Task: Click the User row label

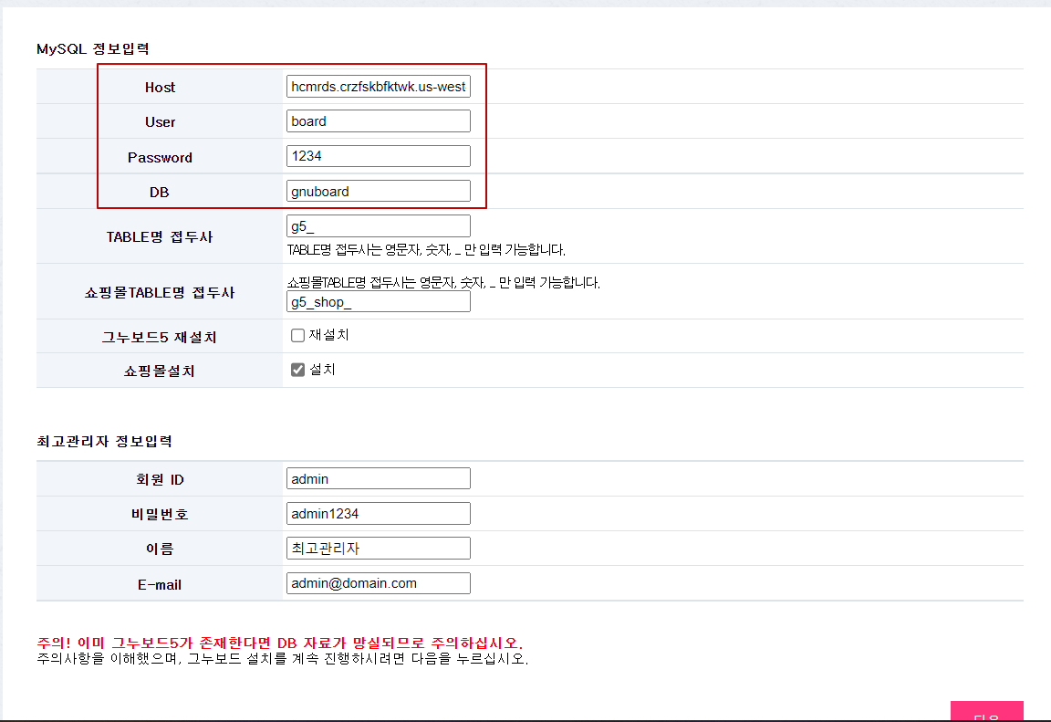Action: click(160, 122)
